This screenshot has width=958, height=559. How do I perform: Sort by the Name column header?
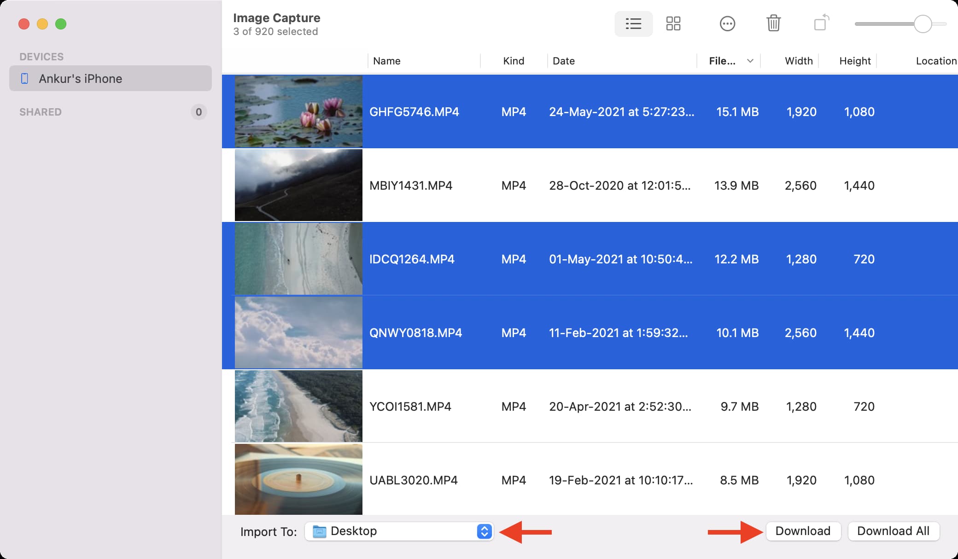(386, 61)
